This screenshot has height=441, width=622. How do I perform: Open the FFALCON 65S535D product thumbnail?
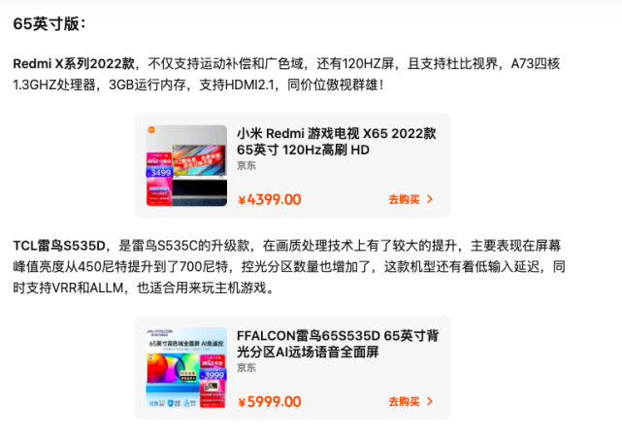(x=186, y=368)
